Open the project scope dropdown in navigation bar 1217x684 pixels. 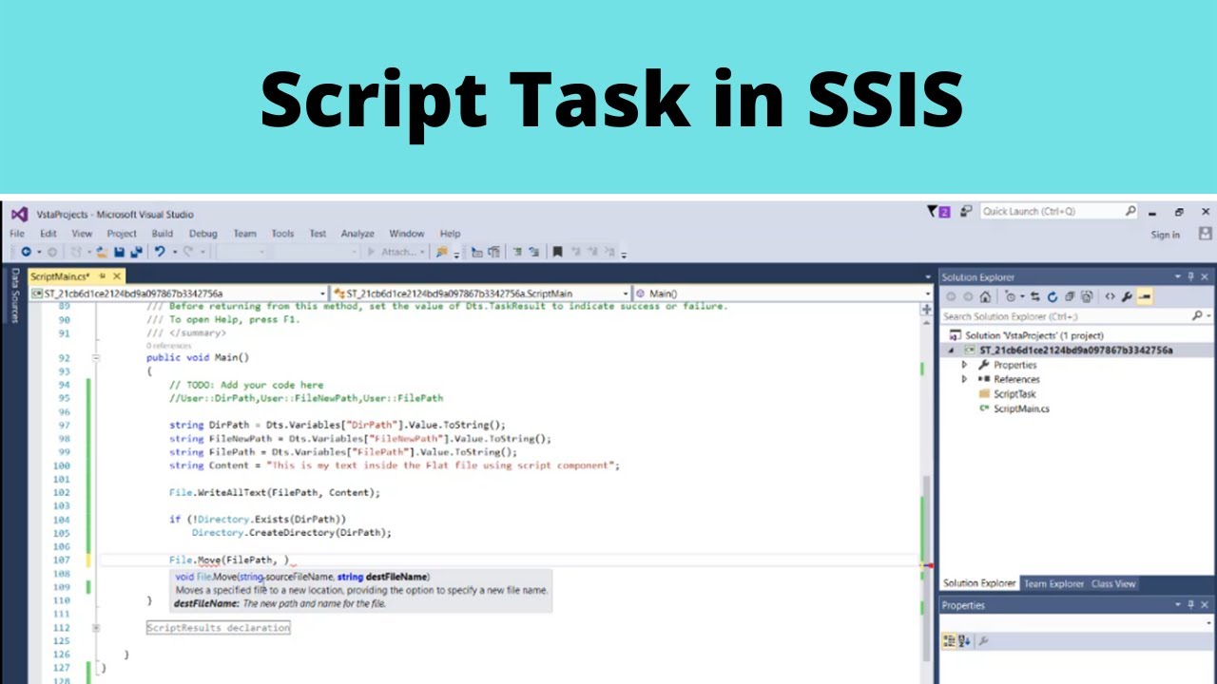point(323,294)
